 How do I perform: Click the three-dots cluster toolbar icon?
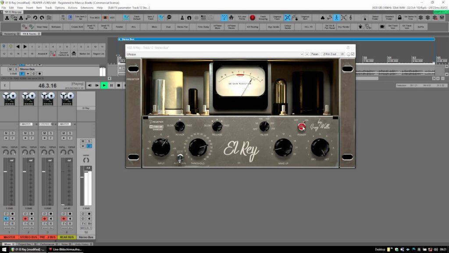tap(322, 18)
